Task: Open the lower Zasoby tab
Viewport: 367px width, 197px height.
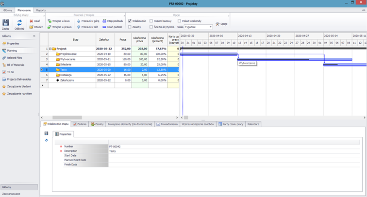Action: coord(97,124)
